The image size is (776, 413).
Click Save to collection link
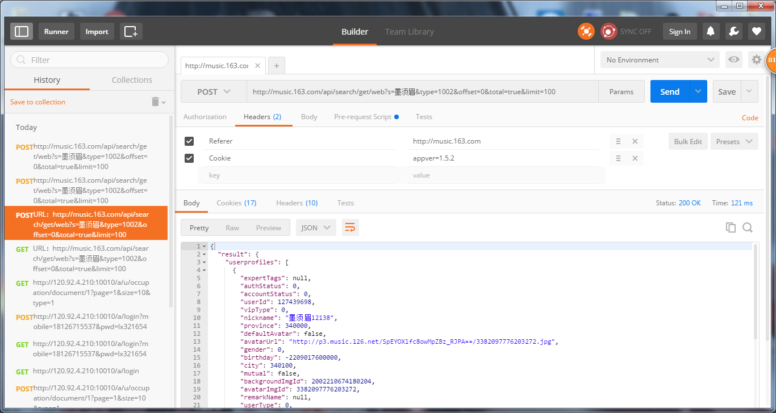pos(37,102)
